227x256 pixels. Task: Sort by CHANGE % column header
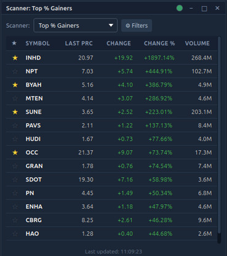(x=159, y=44)
